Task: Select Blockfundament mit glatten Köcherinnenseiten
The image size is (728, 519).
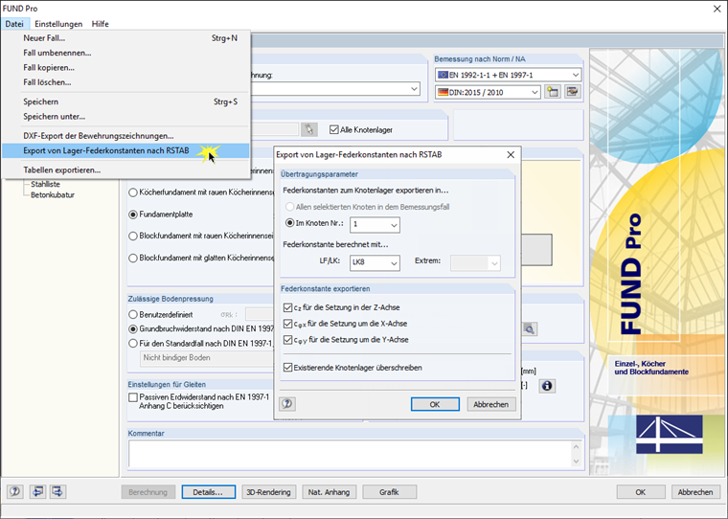Action: point(133,258)
